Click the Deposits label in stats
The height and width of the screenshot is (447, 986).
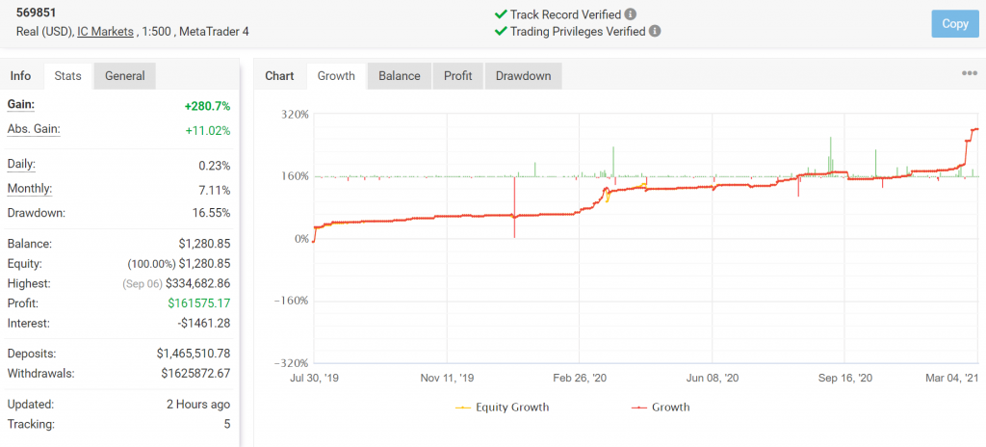31,353
